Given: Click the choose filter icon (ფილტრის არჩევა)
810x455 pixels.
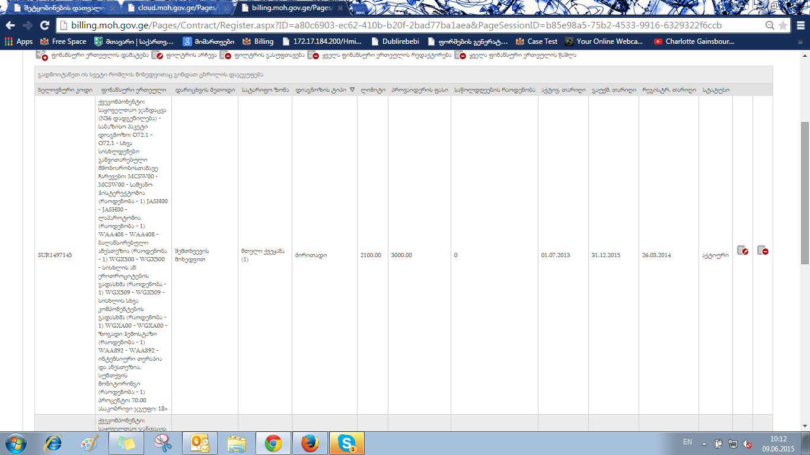Looking at the screenshot, I should (x=157, y=55).
